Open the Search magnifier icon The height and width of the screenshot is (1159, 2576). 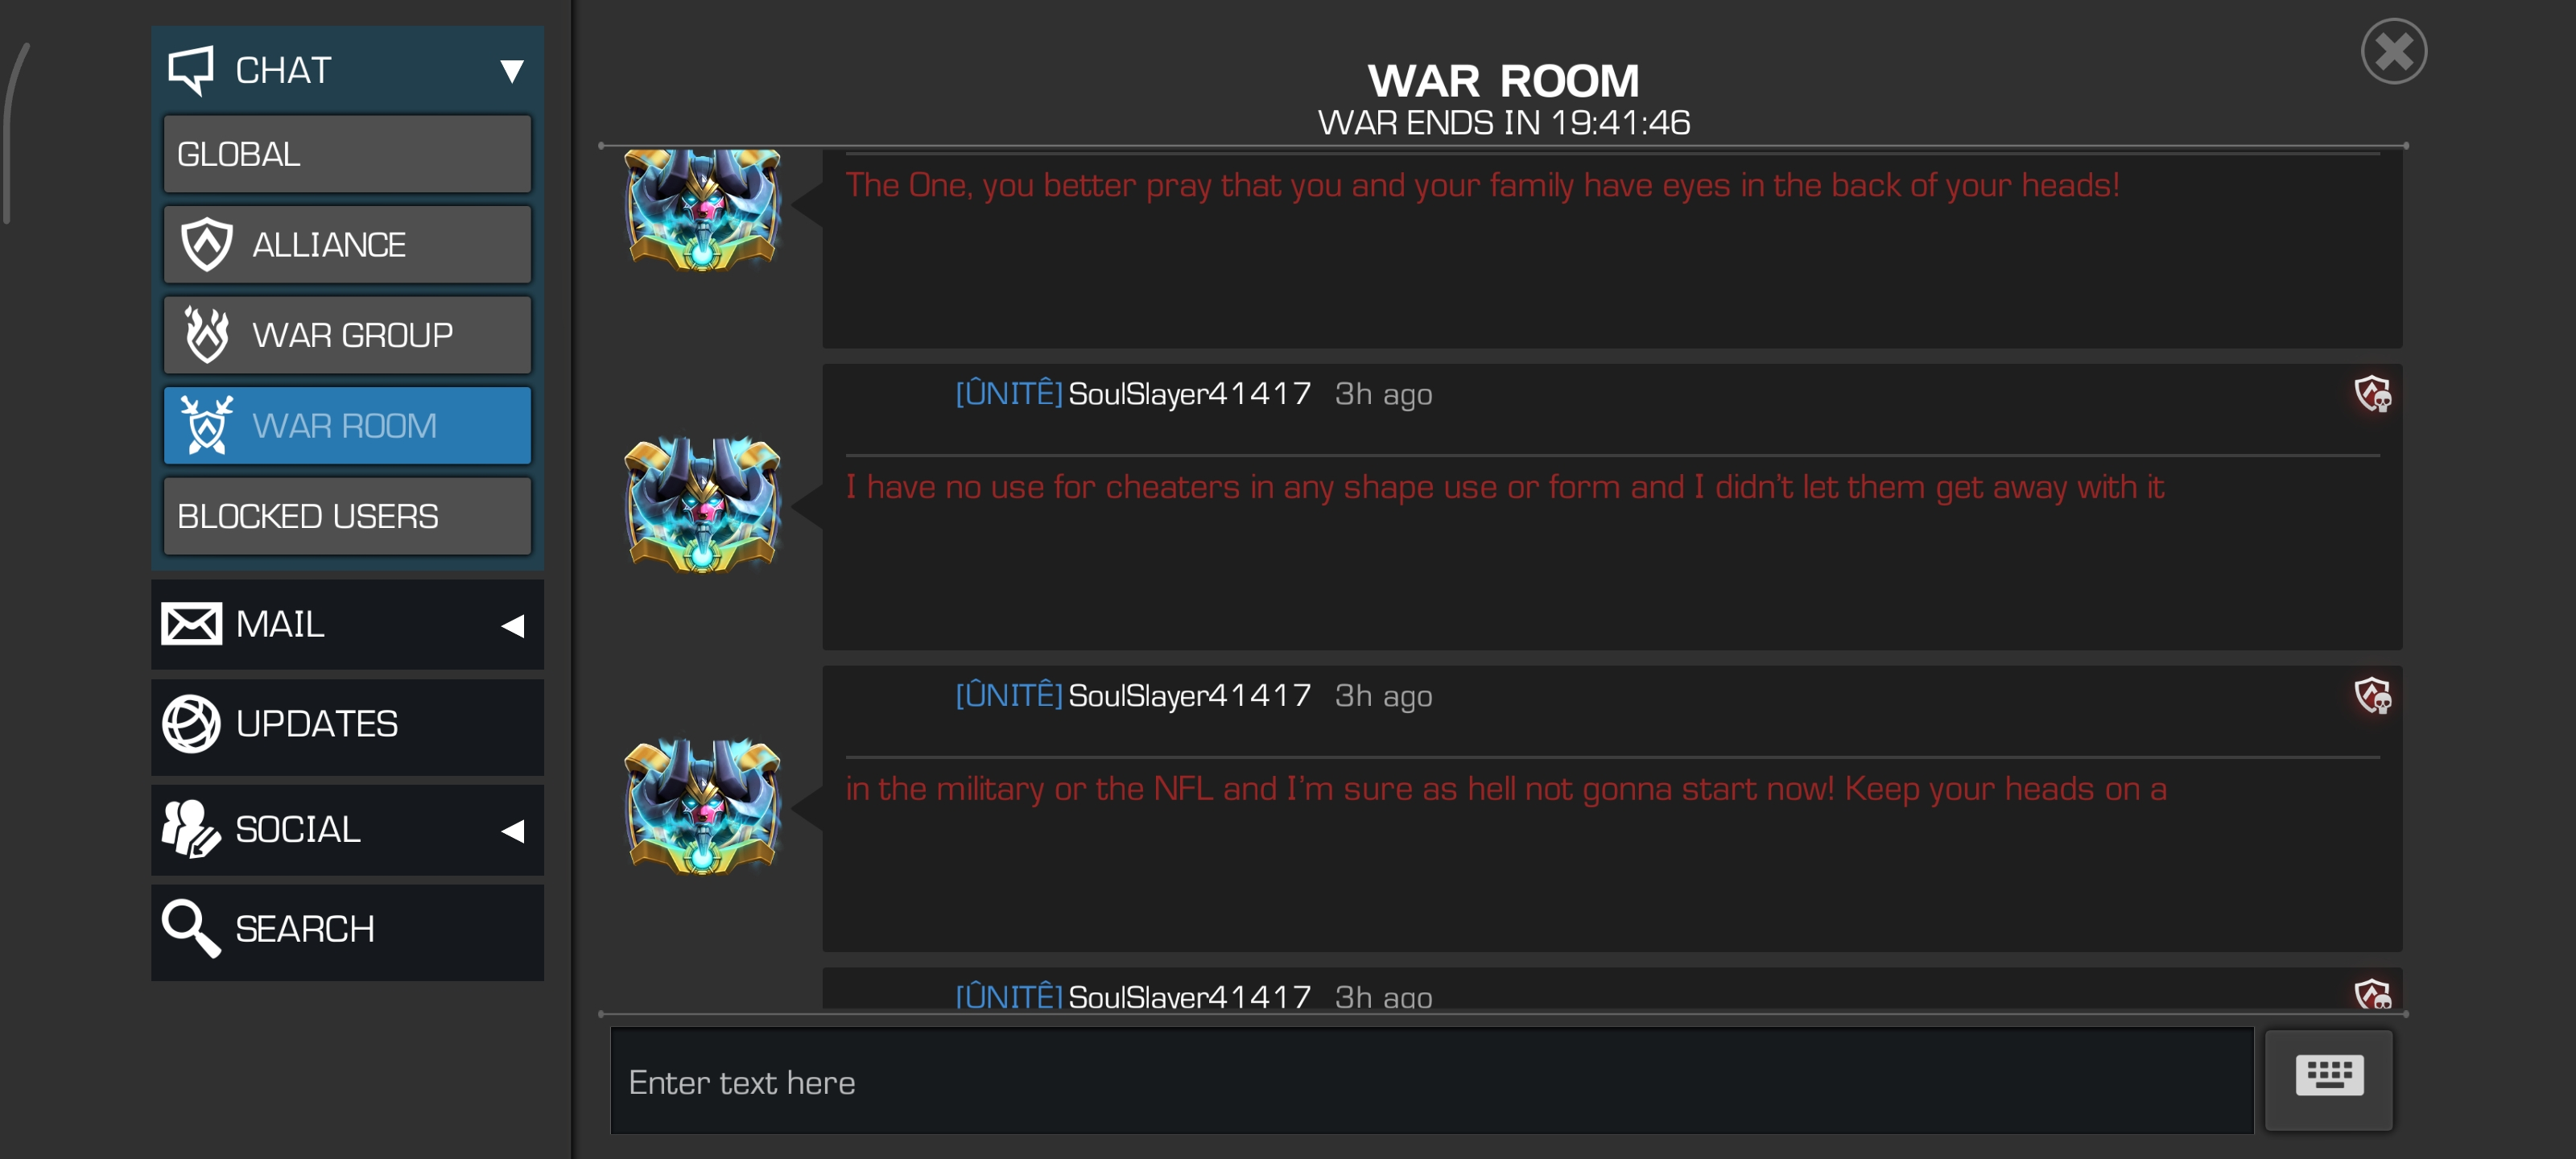pyautogui.click(x=190, y=929)
